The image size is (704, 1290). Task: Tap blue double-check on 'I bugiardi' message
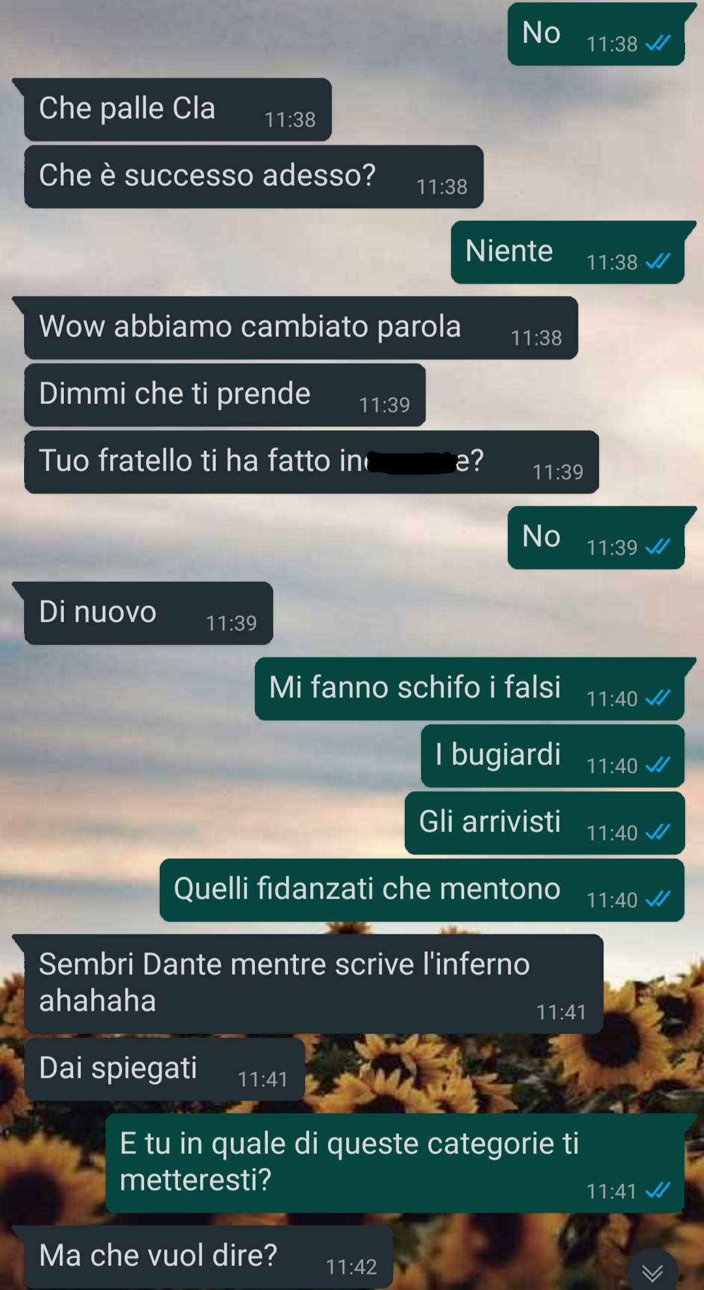tap(658, 765)
